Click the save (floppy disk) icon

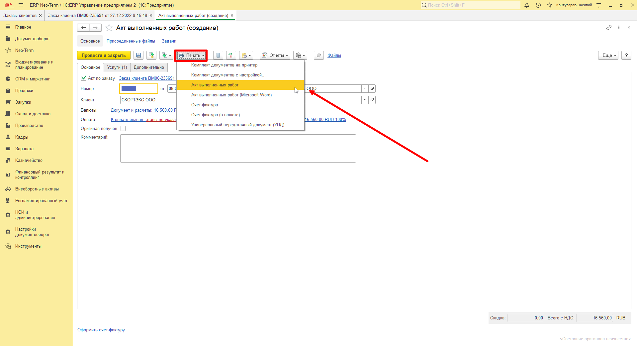[x=138, y=55]
